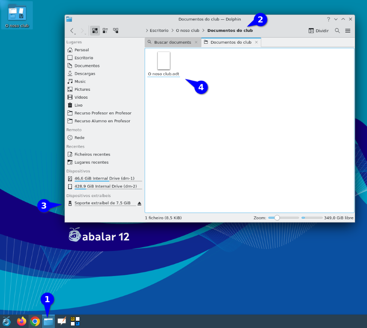Open Lugares recentes
Image resolution: width=367 pixels, height=328 pixels.
(104, 162)
